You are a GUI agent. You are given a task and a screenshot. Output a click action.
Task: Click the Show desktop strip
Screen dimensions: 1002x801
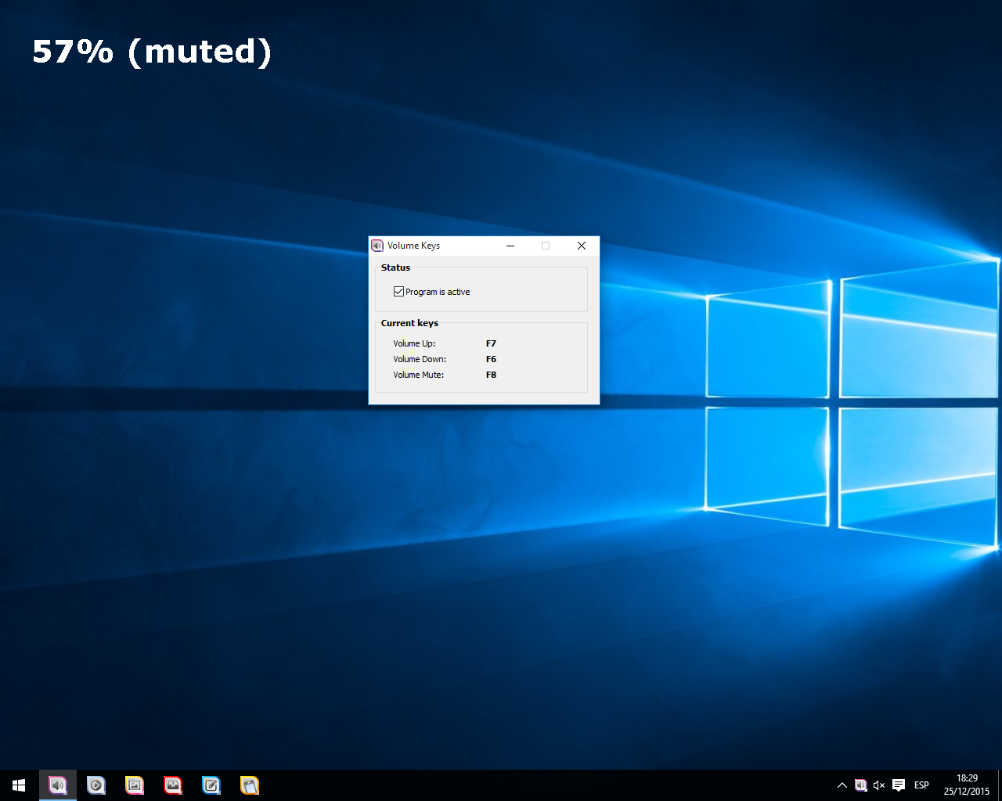(x=1000, y=785)
